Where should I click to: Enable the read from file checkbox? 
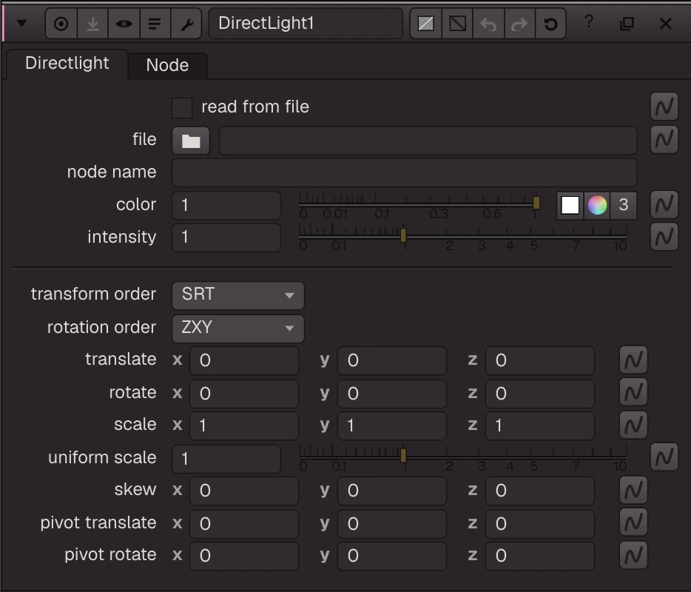click(182, 107)
